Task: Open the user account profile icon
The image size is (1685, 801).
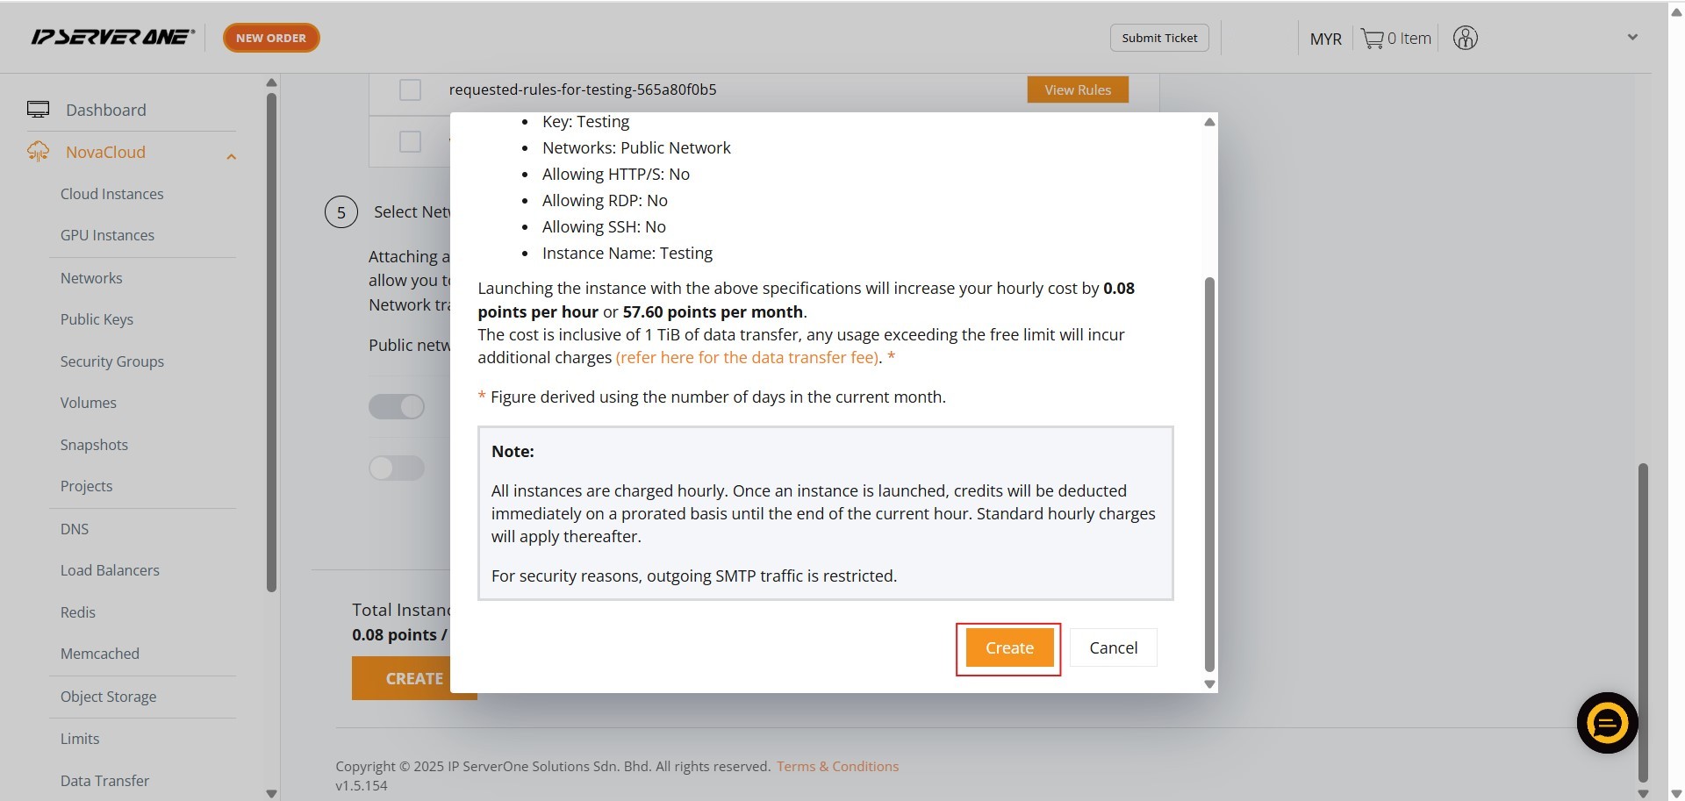Action: tap(1465, 38)
